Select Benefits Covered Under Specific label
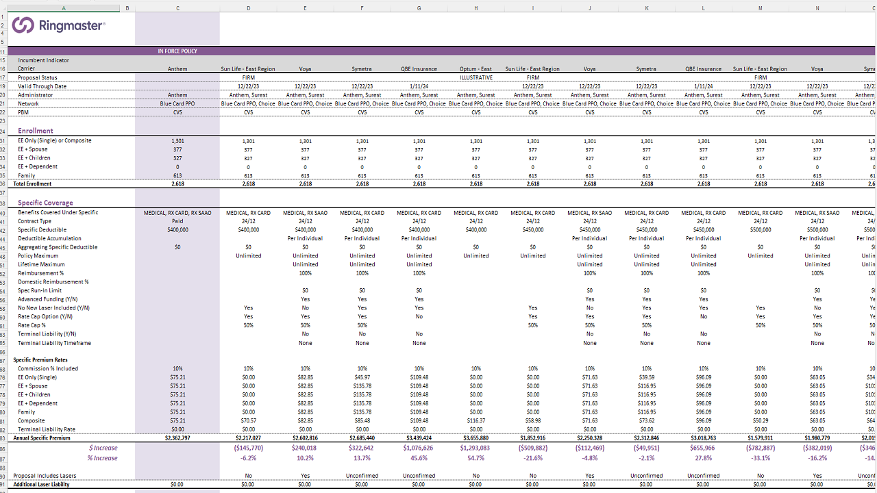The width and height of the screenshot is (877, 493). pyautogui.click(x=58, y=212)
